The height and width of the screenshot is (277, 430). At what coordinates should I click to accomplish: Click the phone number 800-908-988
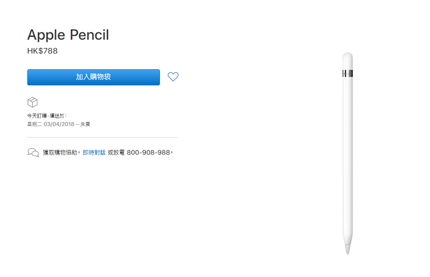tap(148, 152)
